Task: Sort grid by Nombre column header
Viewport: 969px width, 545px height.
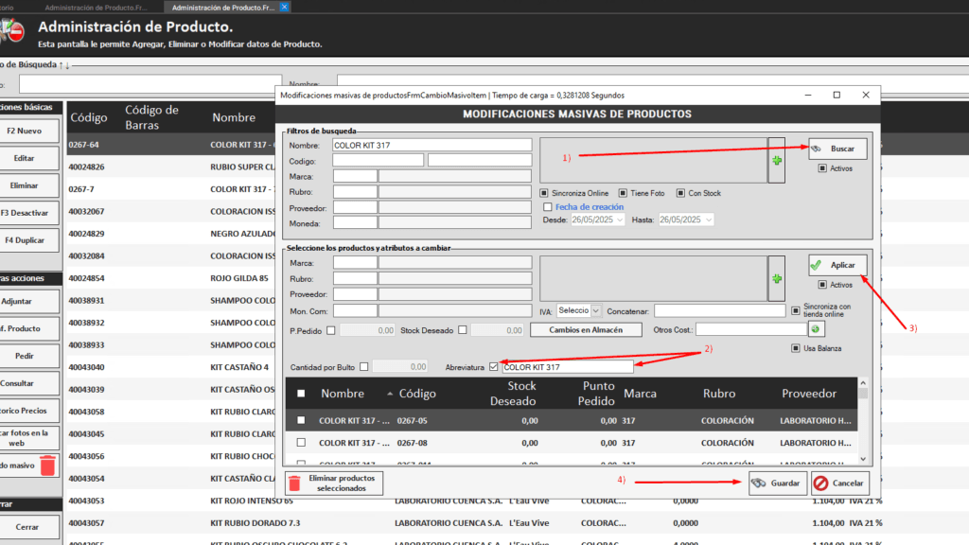Action: pos(343,394)
